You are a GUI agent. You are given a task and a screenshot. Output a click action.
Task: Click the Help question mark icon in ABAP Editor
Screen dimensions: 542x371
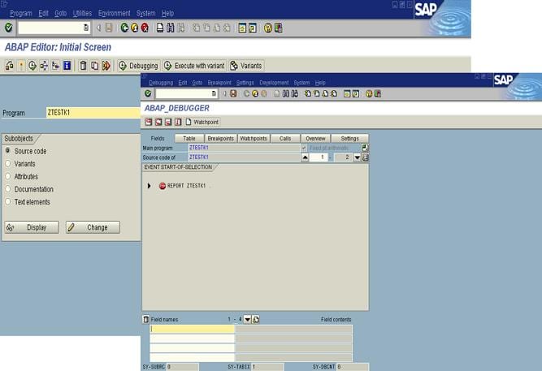[268, 28]
